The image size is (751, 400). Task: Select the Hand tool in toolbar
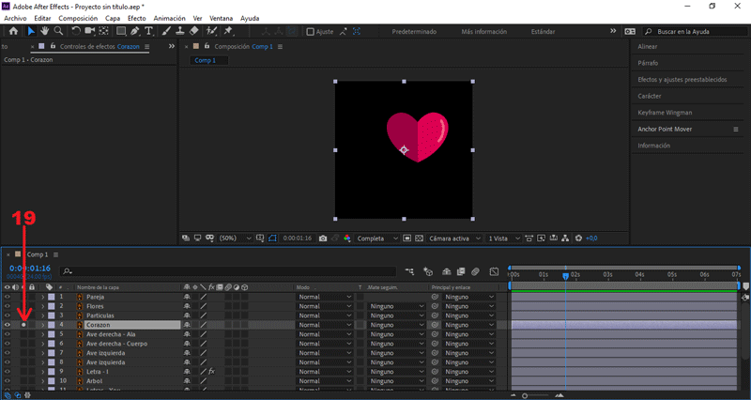click(44, 31)
